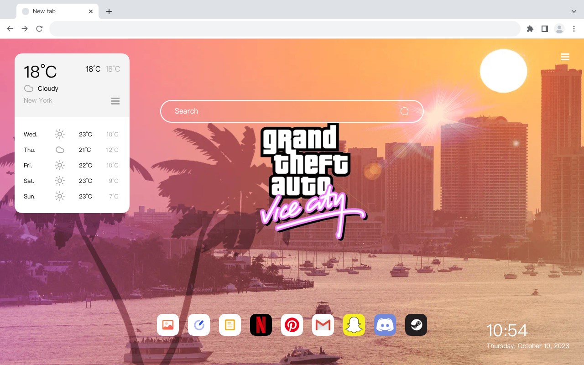Click the cloudy weather icon

coord(29,89)
